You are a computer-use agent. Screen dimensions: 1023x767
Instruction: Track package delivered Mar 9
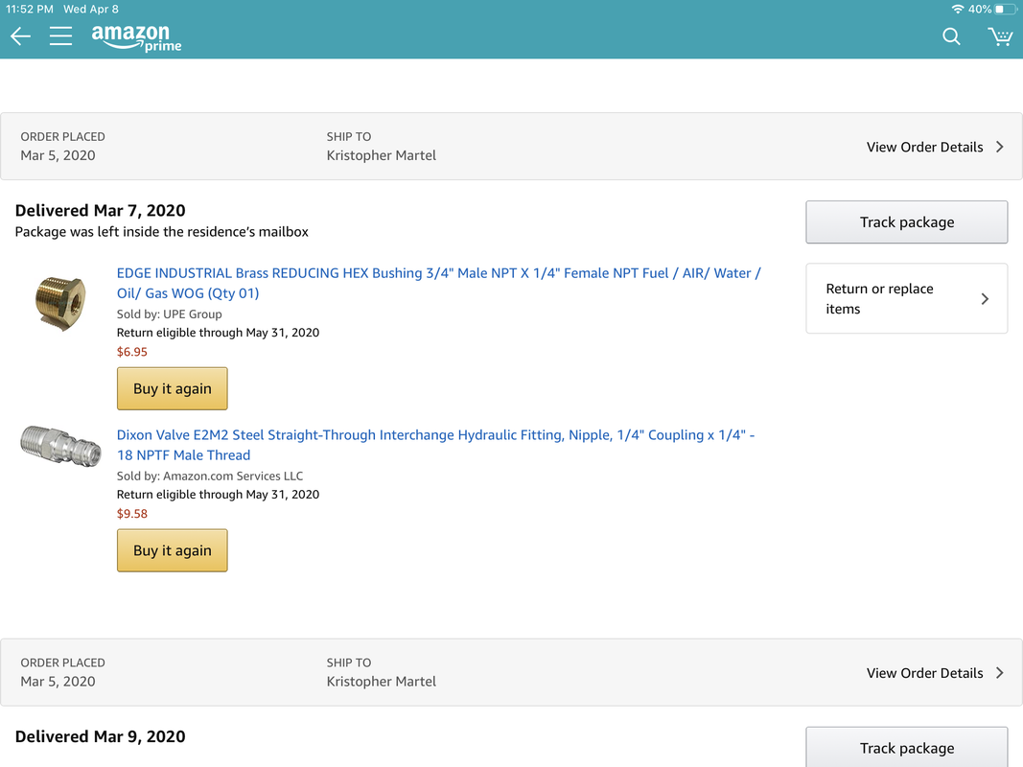pyautogui.click(x=906, y=748)
